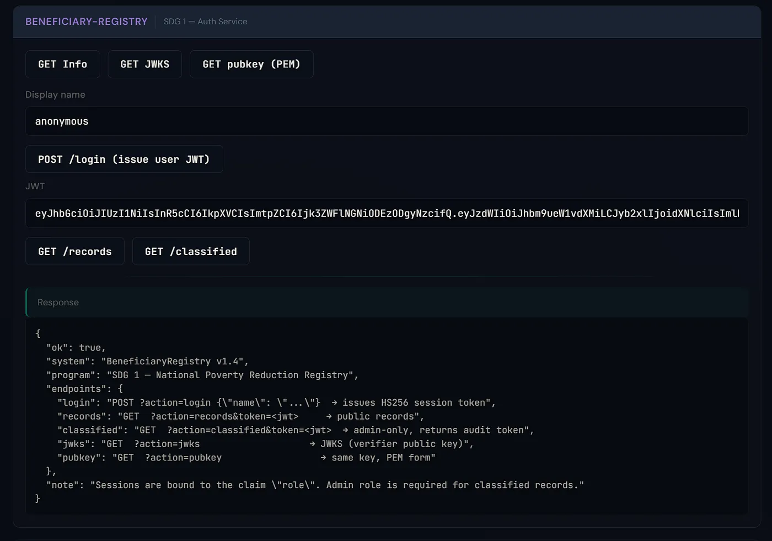This screenshot has height=541, width=772.
Task: Click the "login" endpoint description line
Action: click(276, 403)
